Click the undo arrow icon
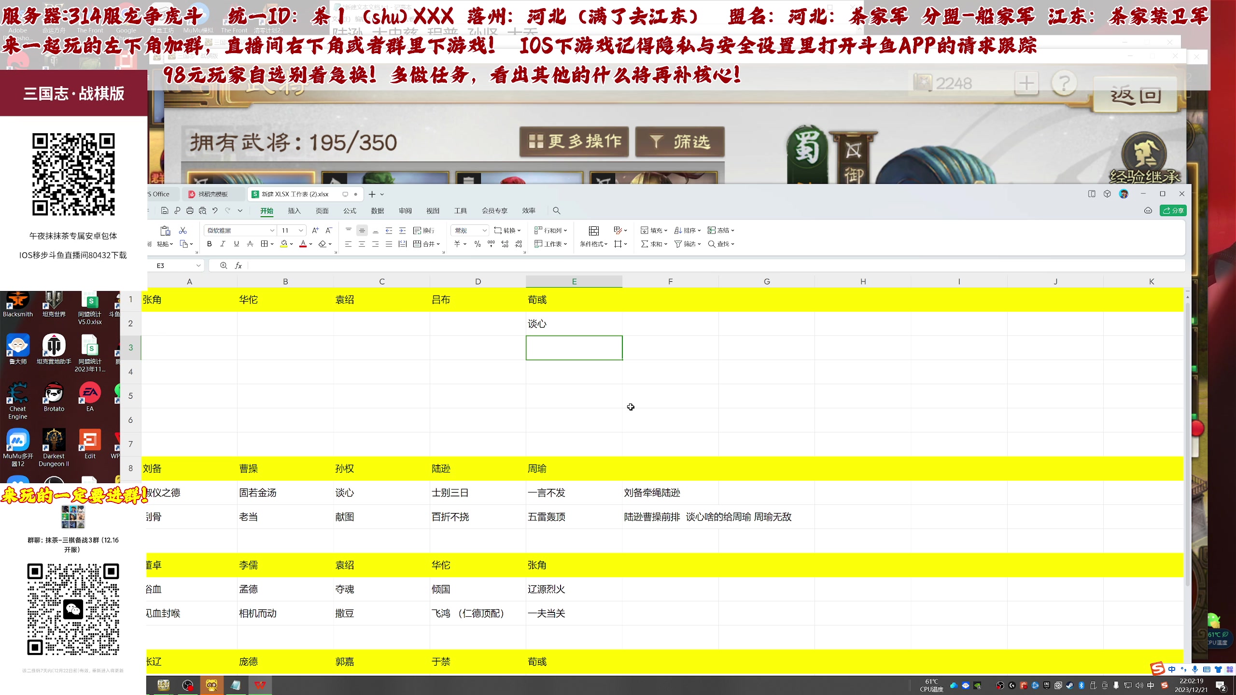 click(x=215, y=210)
